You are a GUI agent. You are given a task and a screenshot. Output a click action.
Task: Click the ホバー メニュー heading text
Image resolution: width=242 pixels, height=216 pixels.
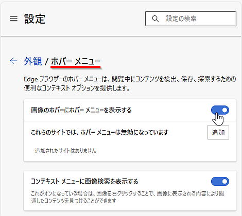point(76,61)
